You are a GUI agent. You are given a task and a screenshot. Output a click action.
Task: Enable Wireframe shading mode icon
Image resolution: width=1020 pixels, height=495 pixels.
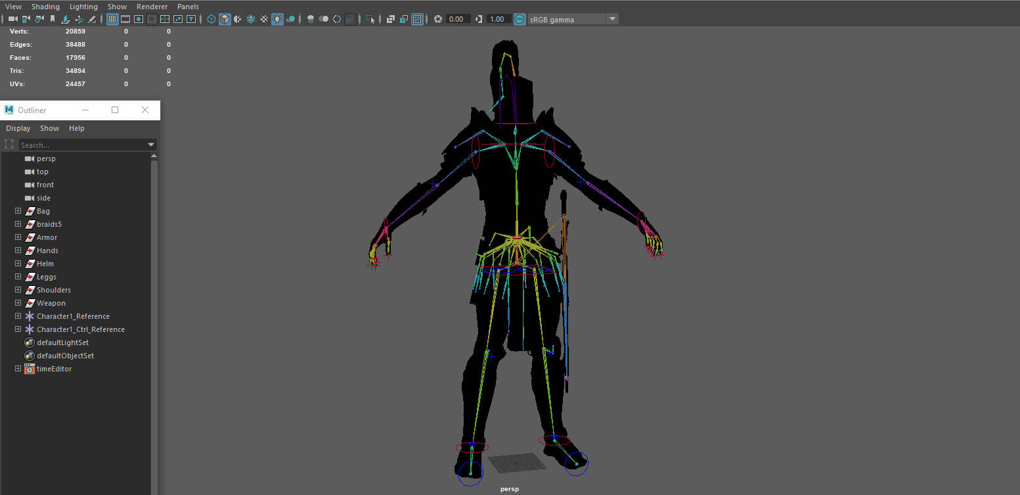click(211, 20)
